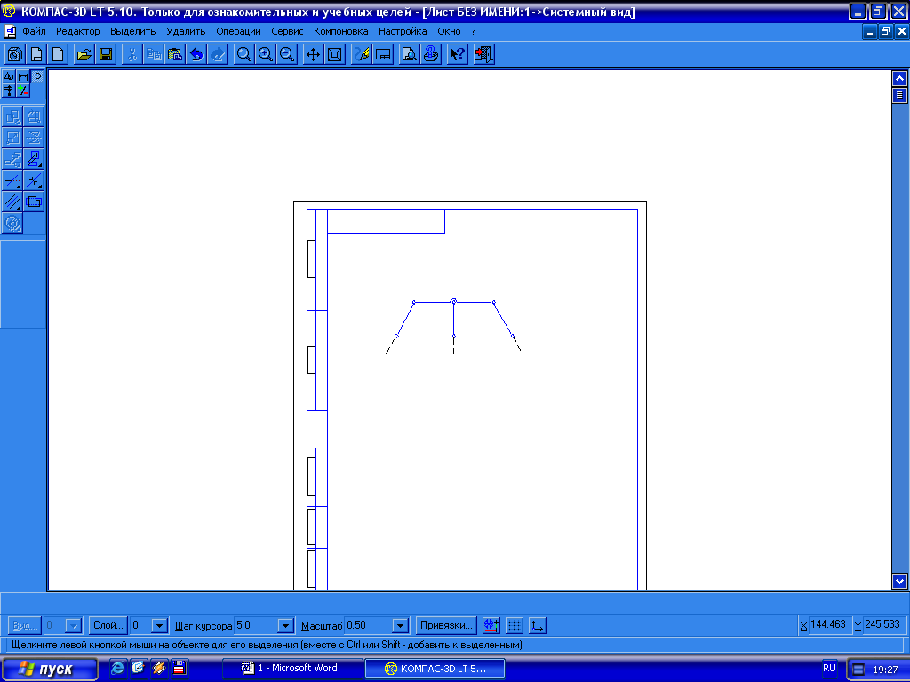Toggle global snaps icon in status bar

491,626
